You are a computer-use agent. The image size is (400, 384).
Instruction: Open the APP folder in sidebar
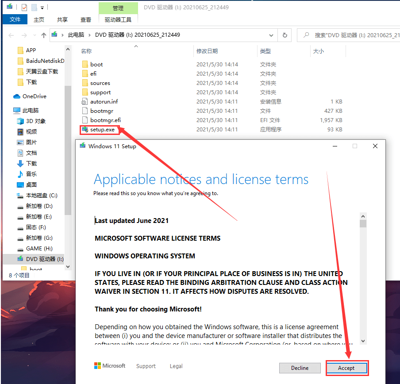[x=27, y=50]
